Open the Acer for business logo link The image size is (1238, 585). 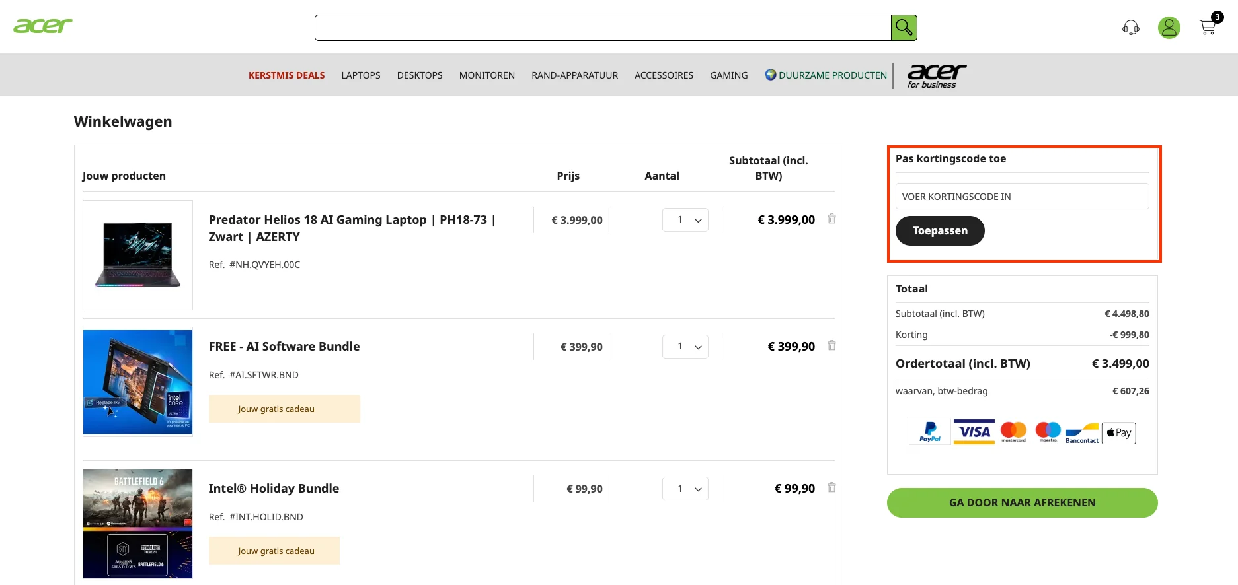point(936,75)
